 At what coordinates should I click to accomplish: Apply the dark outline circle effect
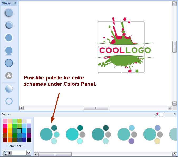point(9,63)
